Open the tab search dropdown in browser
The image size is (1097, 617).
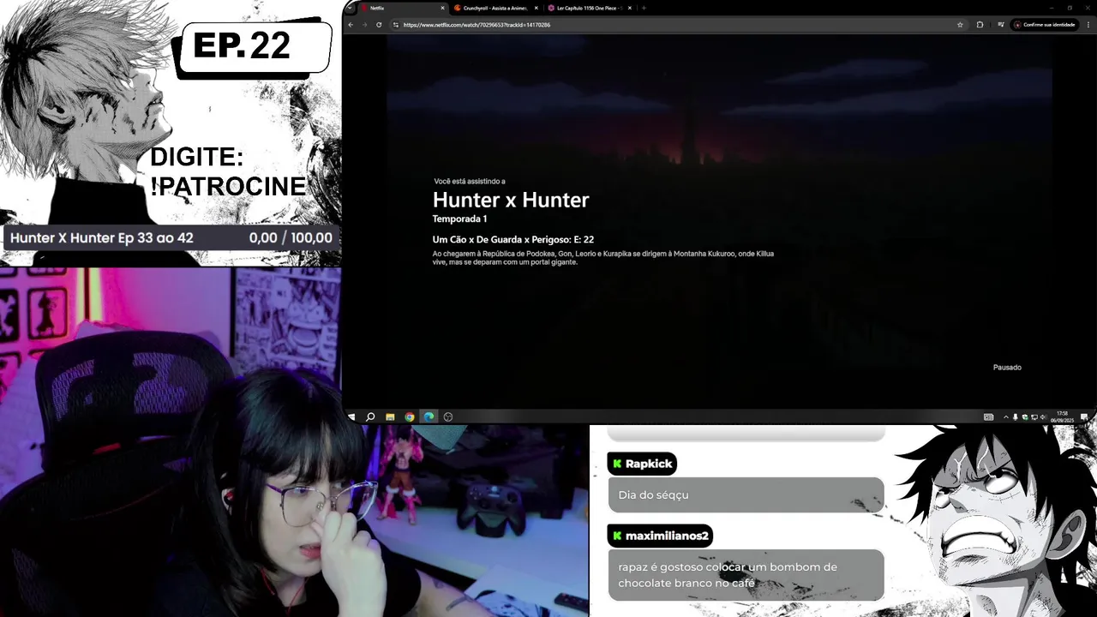pos(350,8)
